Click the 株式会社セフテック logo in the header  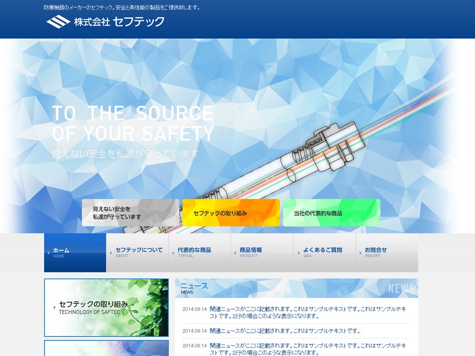click(105, 22)
